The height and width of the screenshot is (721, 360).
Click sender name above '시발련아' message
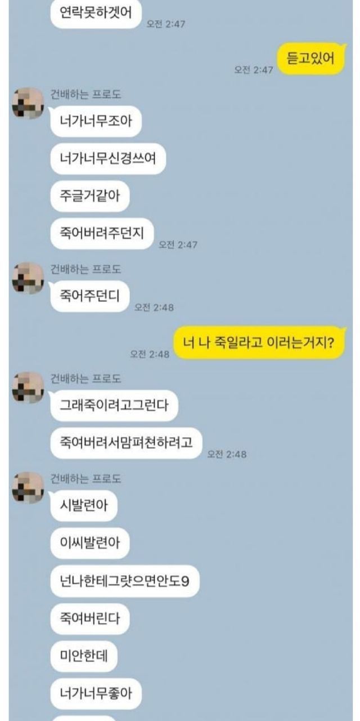click(x=85, y=479)
